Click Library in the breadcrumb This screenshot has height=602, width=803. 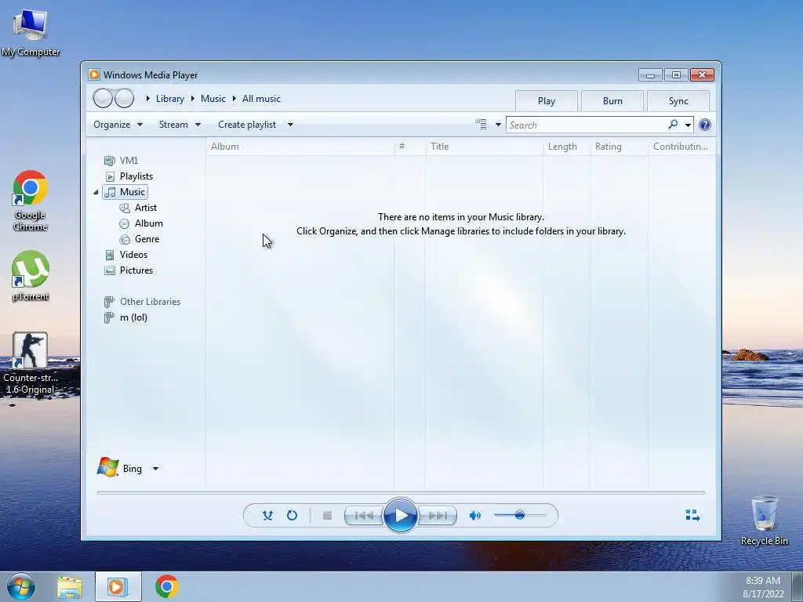(x=170, y=99)
